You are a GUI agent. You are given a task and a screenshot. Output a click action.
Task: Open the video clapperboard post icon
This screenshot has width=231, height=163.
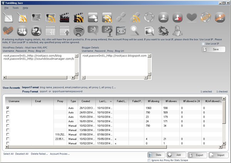65,17
